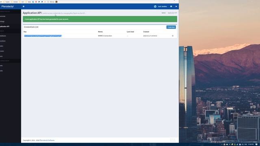The image size is (260, 146).
Task: Click the WHMCS Connection memo cell
Action: 105,36
